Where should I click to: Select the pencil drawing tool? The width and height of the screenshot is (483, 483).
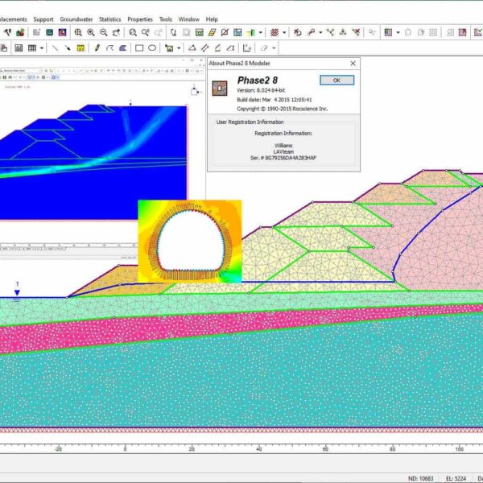tap(97, 48)
